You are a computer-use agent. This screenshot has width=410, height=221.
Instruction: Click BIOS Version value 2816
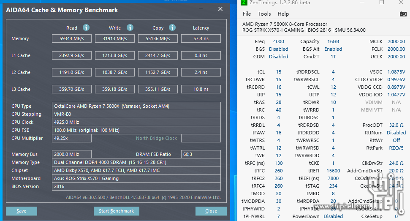pos(136,186)
